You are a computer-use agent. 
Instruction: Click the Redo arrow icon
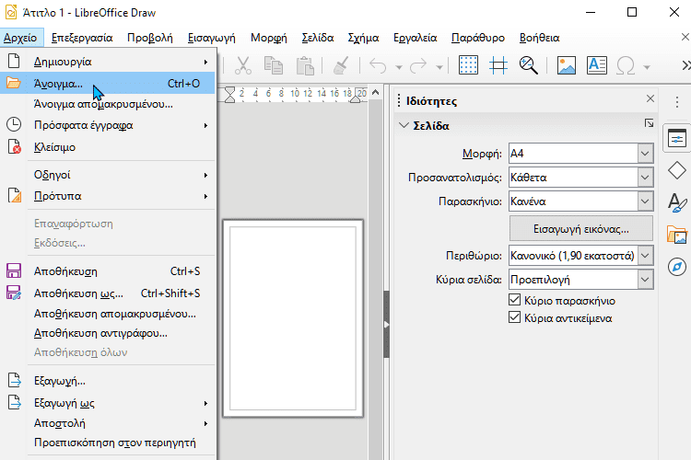(x=418, y=66)
